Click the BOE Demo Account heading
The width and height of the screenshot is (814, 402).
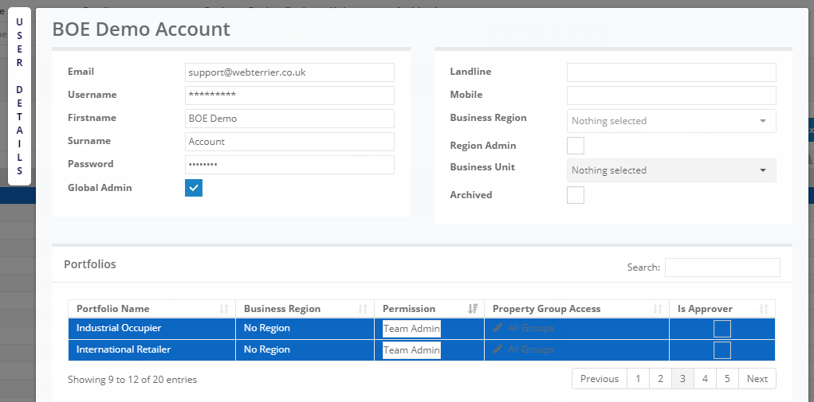click(141, 29)
